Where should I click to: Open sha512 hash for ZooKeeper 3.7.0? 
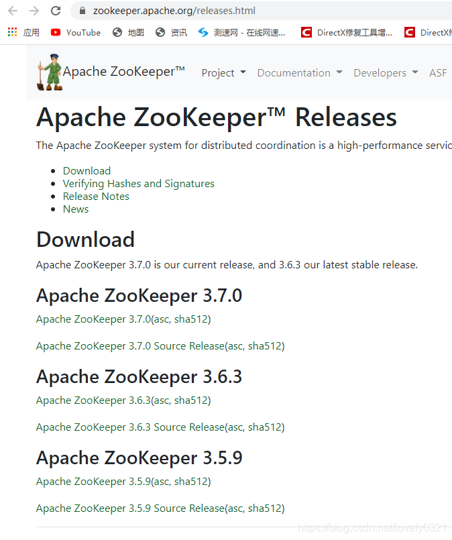(190, 319)
